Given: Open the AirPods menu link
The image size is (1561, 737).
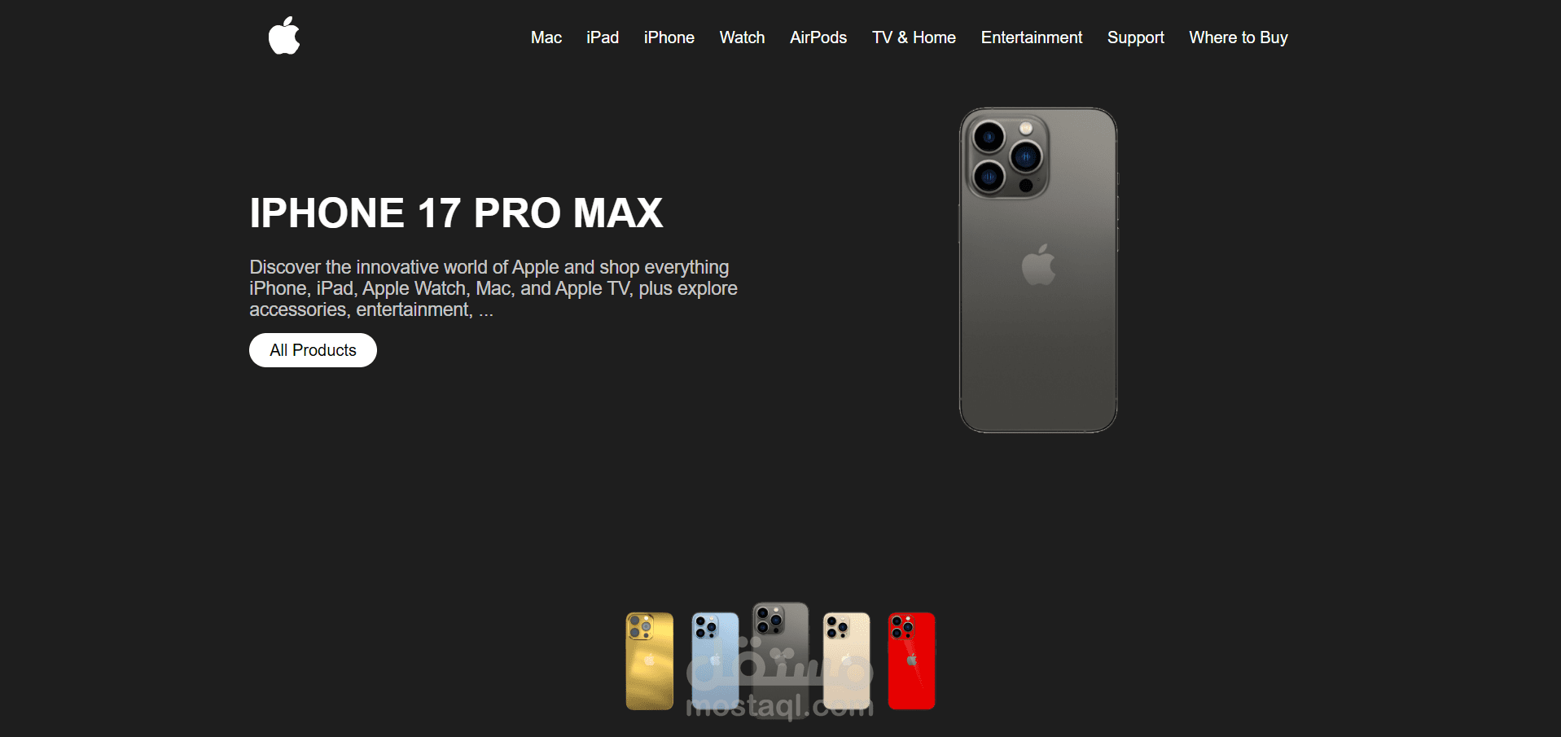Looking at the screenshot, I should 818,37.
